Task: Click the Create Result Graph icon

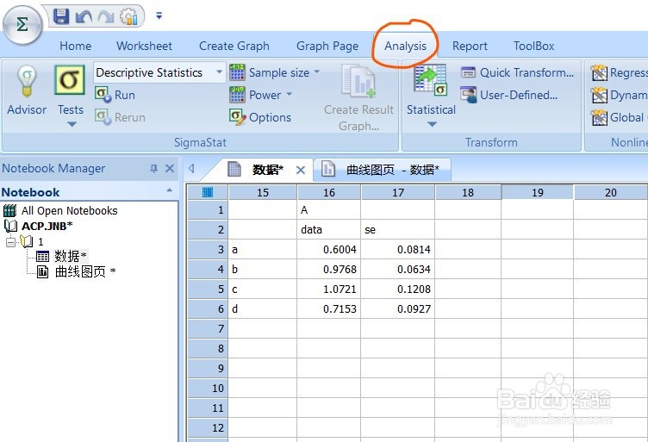Action: [x=358, y=81]
